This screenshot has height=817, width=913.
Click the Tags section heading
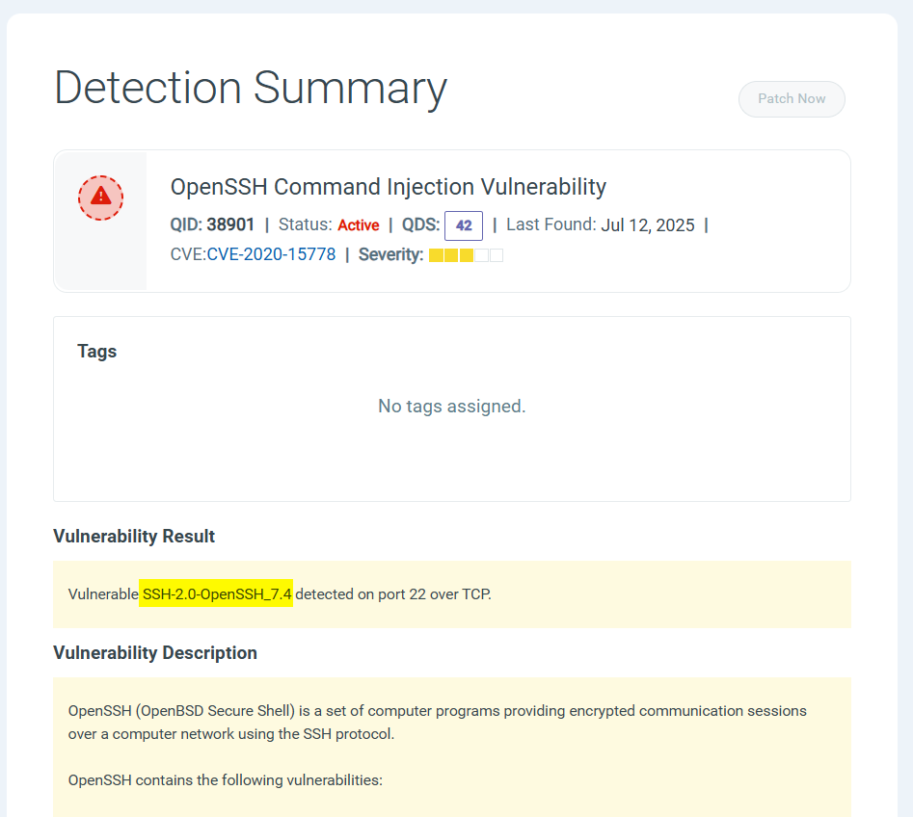pos(96,352)
